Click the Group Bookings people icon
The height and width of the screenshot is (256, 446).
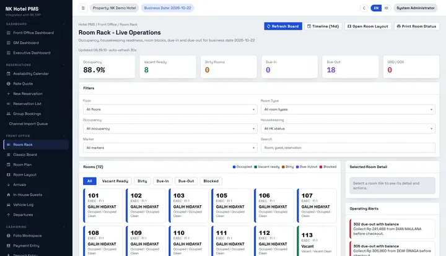coord(9,114)
